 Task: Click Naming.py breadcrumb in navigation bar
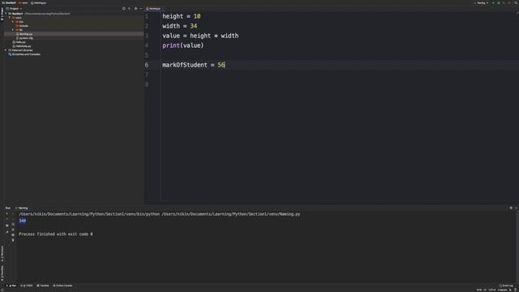[39, 2]
